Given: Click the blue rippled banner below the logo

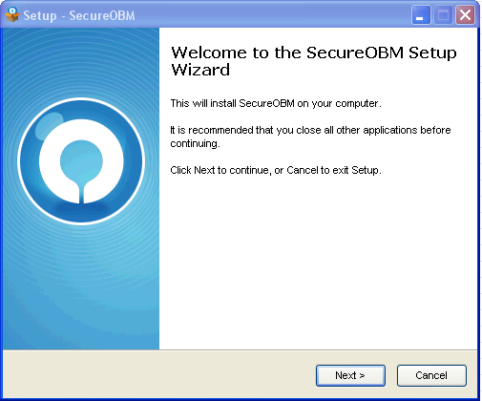Looking at the screenshot, I should 81,286.
